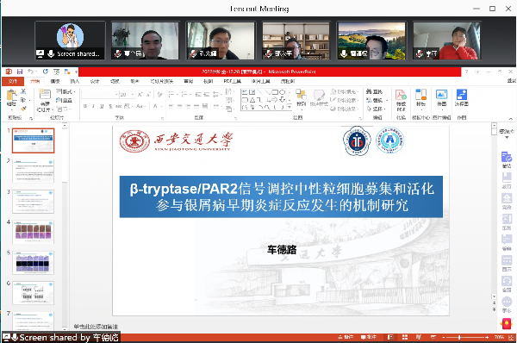Collapse the ribbon with the chevron arrow
The image size is (517, 343).
[x=510, y=118]
